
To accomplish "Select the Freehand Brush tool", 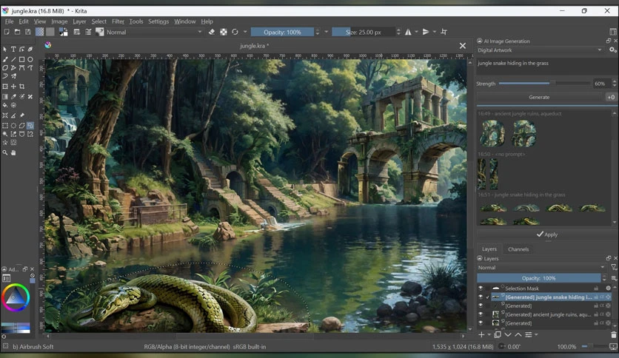I will 5,59.
